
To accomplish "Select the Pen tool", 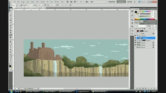I will [x=11, y=45].
